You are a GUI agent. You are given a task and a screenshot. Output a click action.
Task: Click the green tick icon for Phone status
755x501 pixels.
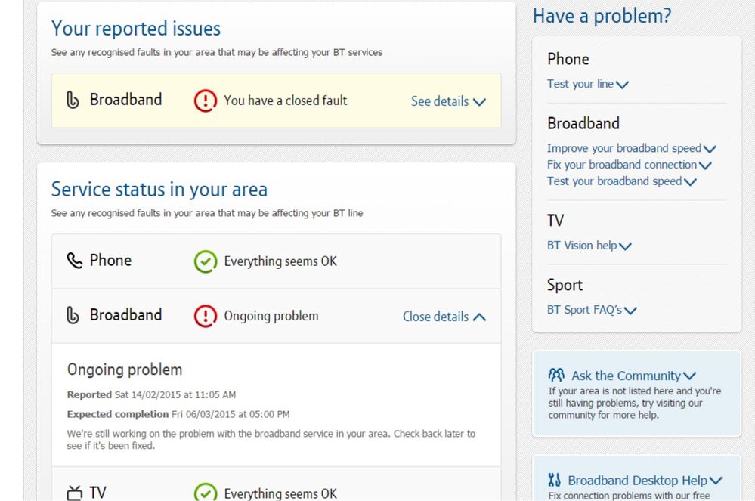205,261
